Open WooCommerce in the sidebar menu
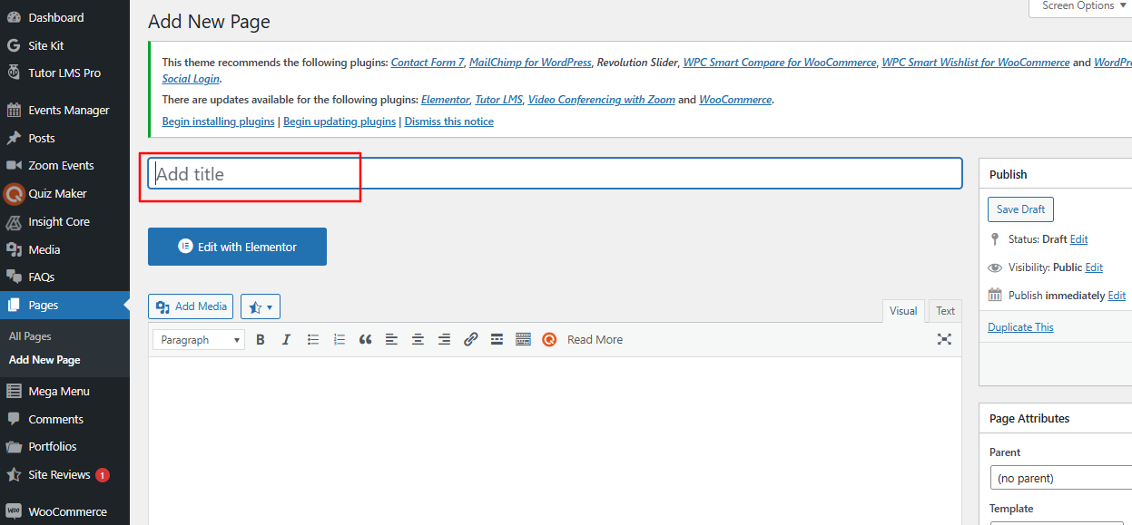Screen dimensions: 1132x525 click(67, 511)
